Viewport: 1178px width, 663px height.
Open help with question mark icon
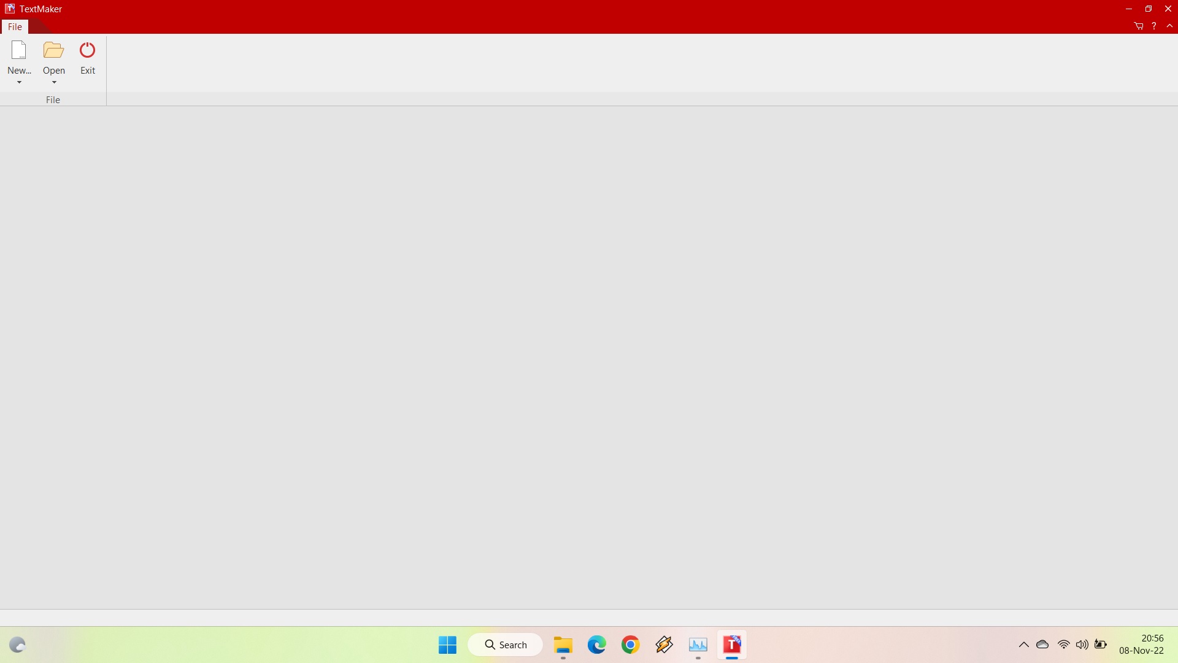click(1154, 26)
